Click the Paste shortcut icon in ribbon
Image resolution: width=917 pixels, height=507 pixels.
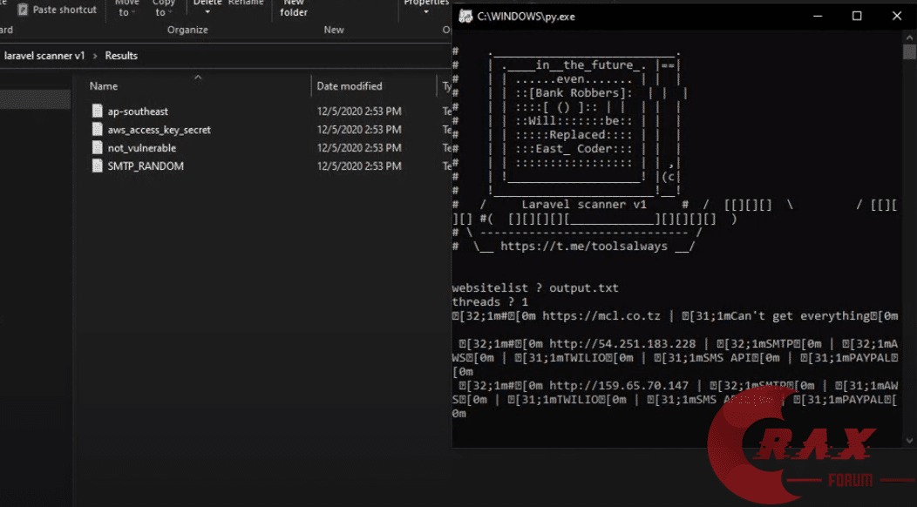tap(23, 10)
